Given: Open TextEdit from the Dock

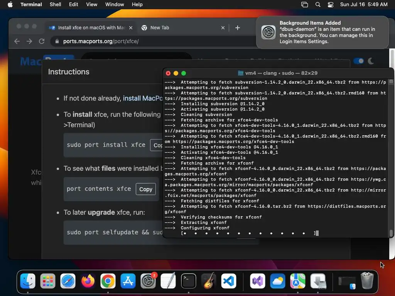Looking at the screenshot, I should tap(168, 281).
